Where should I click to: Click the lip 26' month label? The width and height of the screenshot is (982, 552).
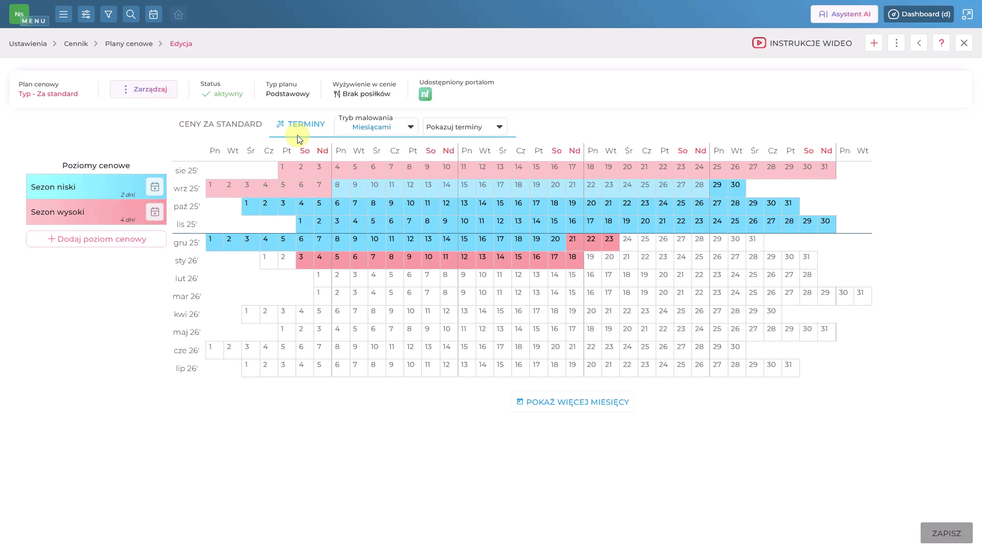coord(187,369)
